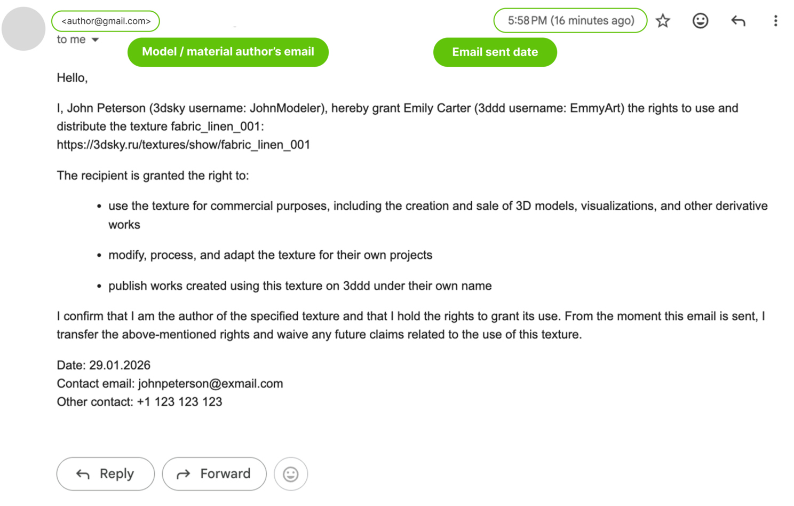Expand recipient details arrow beside "to me"

coord(95,40)
